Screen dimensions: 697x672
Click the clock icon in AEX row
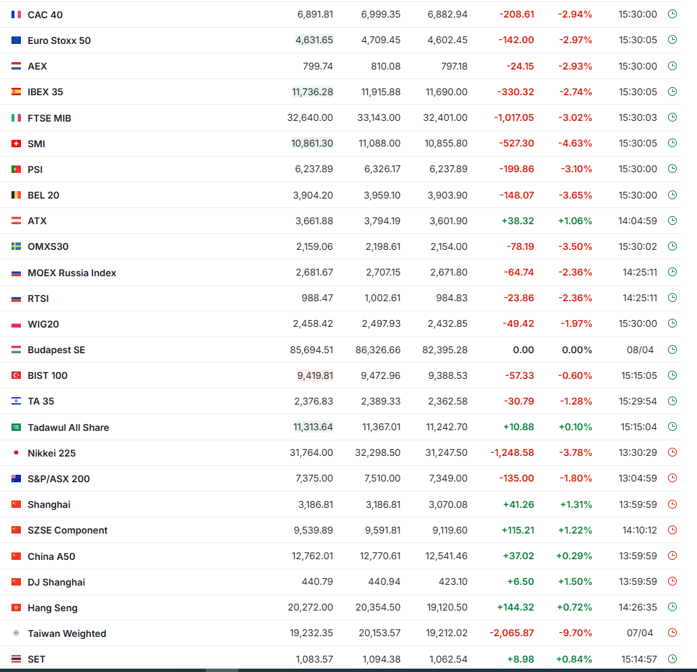coord(673,66)
